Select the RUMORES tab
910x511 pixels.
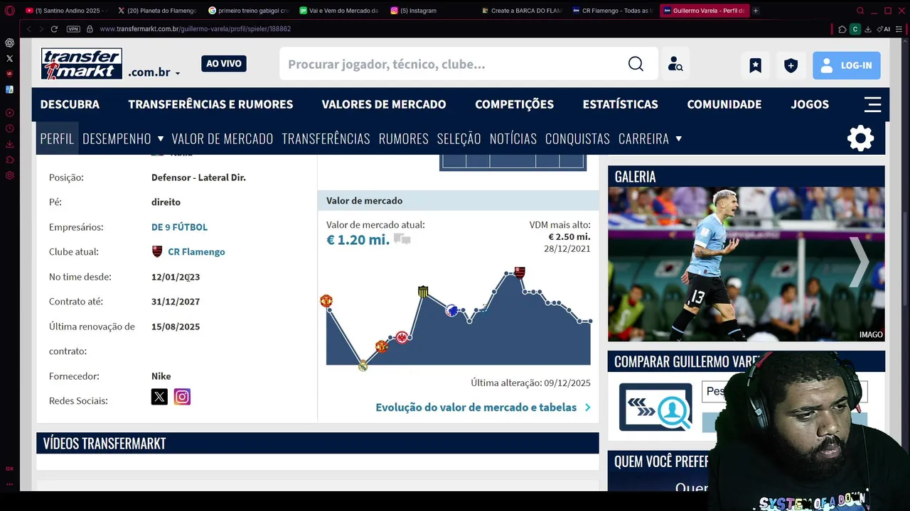point(403,138)
